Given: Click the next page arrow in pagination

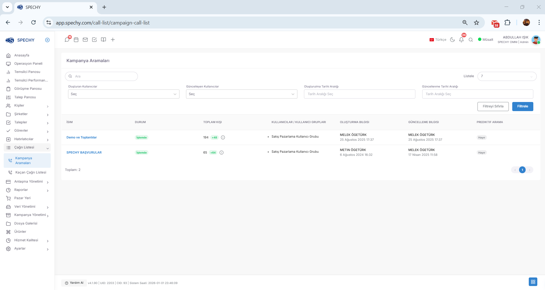Looking at the screenshot, I should 530,170.
